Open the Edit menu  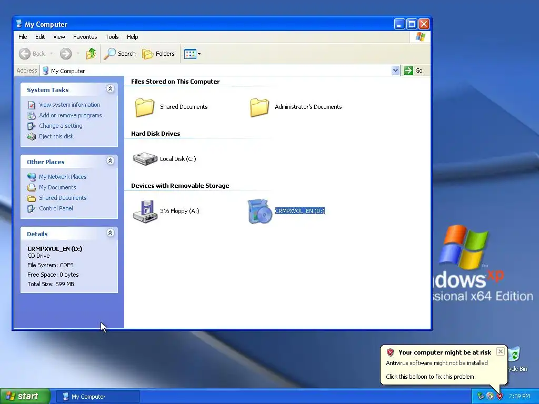[x=40, y=37]
